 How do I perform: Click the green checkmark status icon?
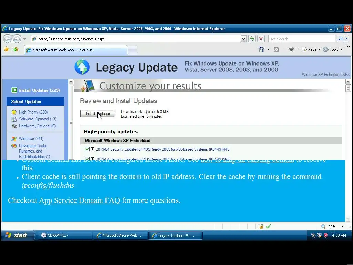click(268, 226)
